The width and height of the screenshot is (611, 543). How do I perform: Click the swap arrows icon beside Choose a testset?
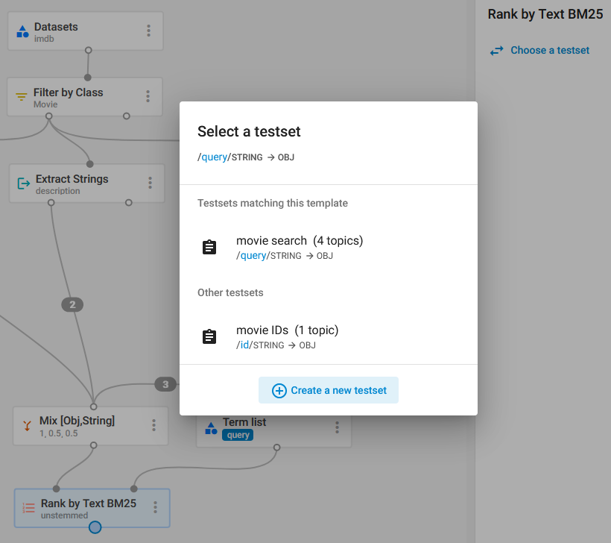(496, 51)
